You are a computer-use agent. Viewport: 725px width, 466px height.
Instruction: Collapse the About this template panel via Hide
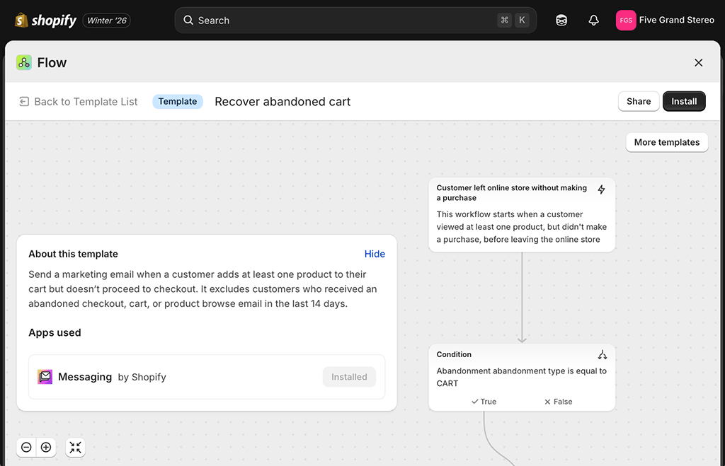point(375,254)
